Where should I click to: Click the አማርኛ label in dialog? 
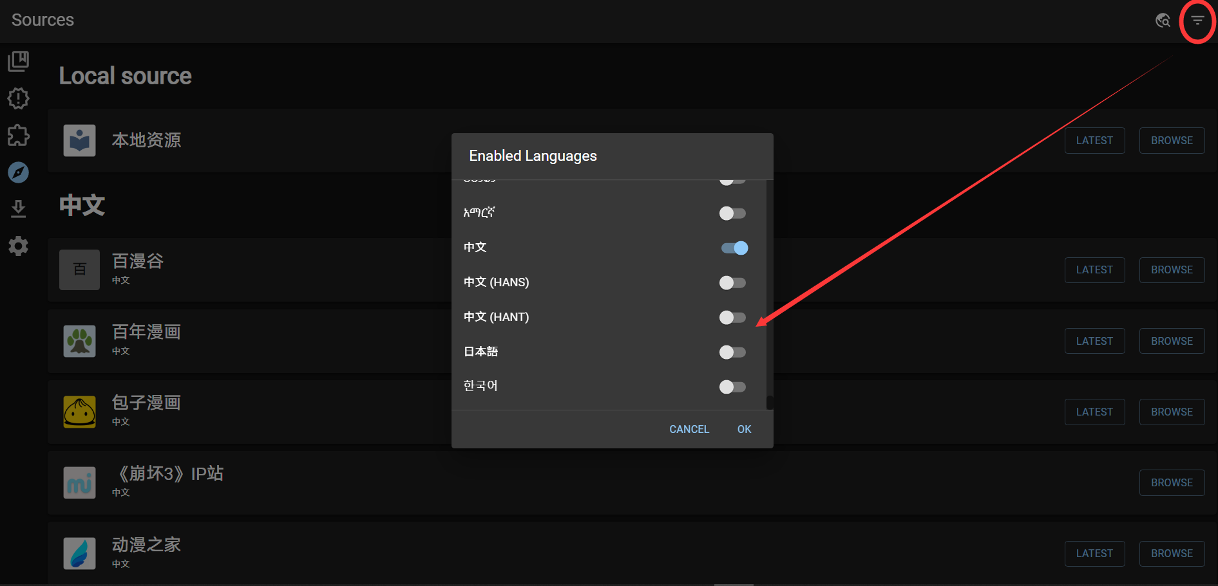tap(479, 212)
